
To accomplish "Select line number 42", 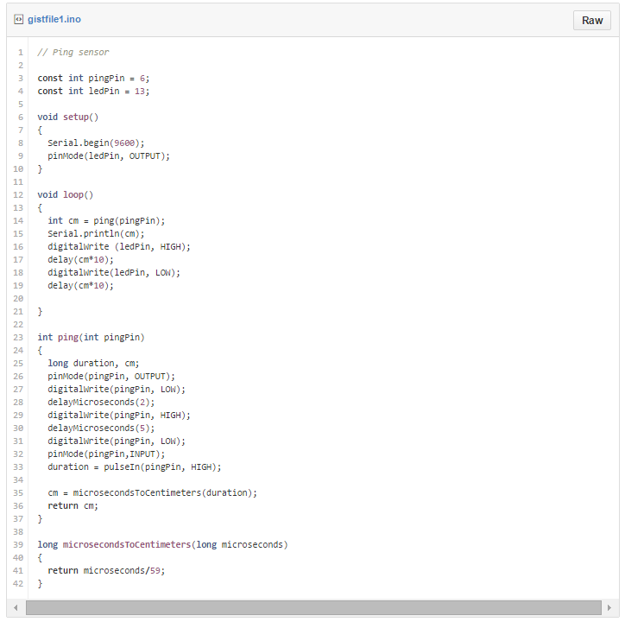I will click(18, 583).
